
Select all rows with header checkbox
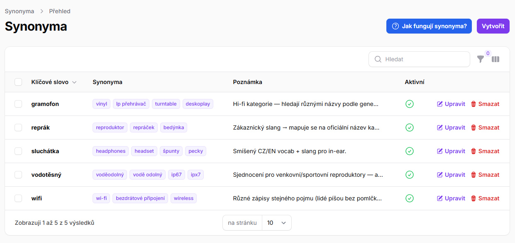click(18, 82)
